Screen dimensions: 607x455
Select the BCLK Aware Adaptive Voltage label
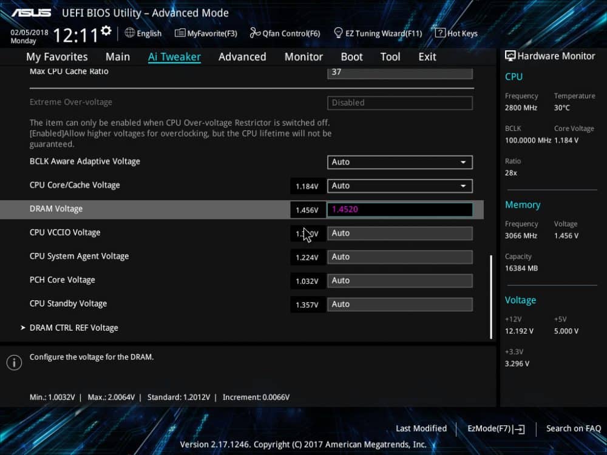(85, 161)
